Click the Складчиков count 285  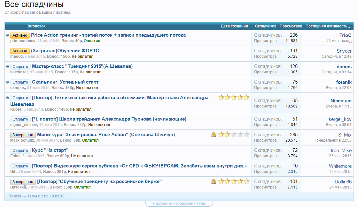click(x=293, y=135)
